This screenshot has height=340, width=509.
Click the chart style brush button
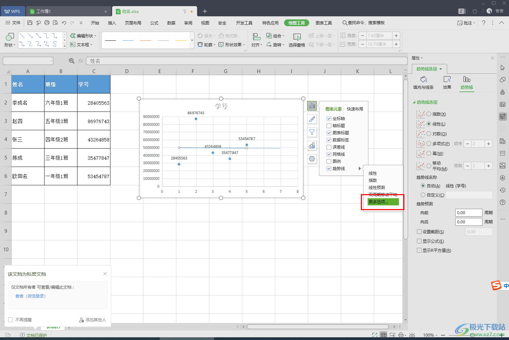[312, 119]
